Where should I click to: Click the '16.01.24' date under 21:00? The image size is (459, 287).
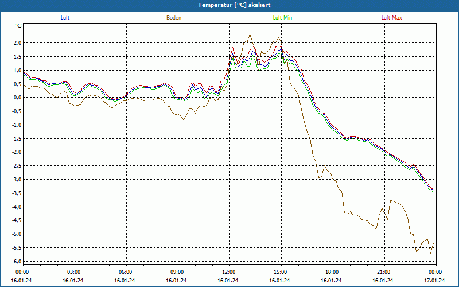point(383,281)
